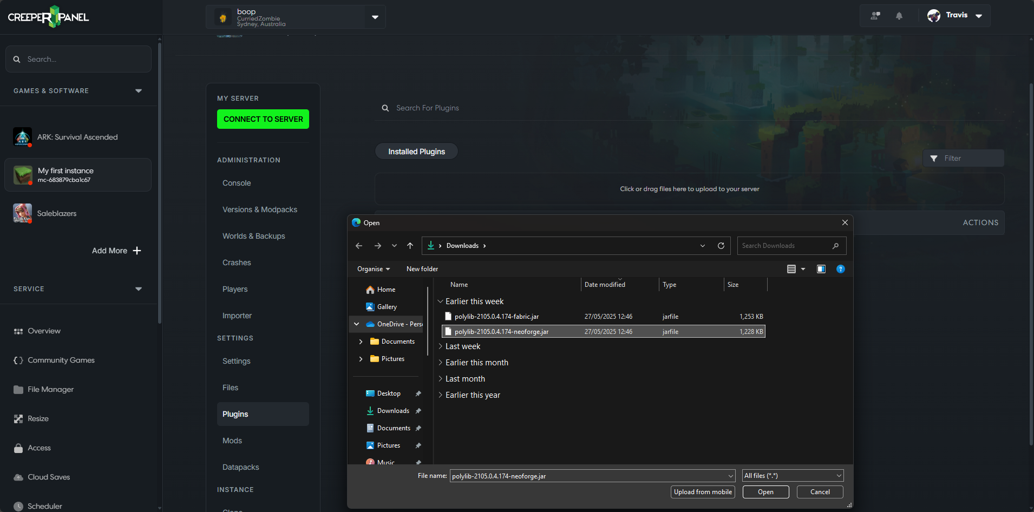The width and height of the screenshot is (1034, 512).
Task: Click the ARK: Survival Ascended game icon
Action: [x=22, y=137]
